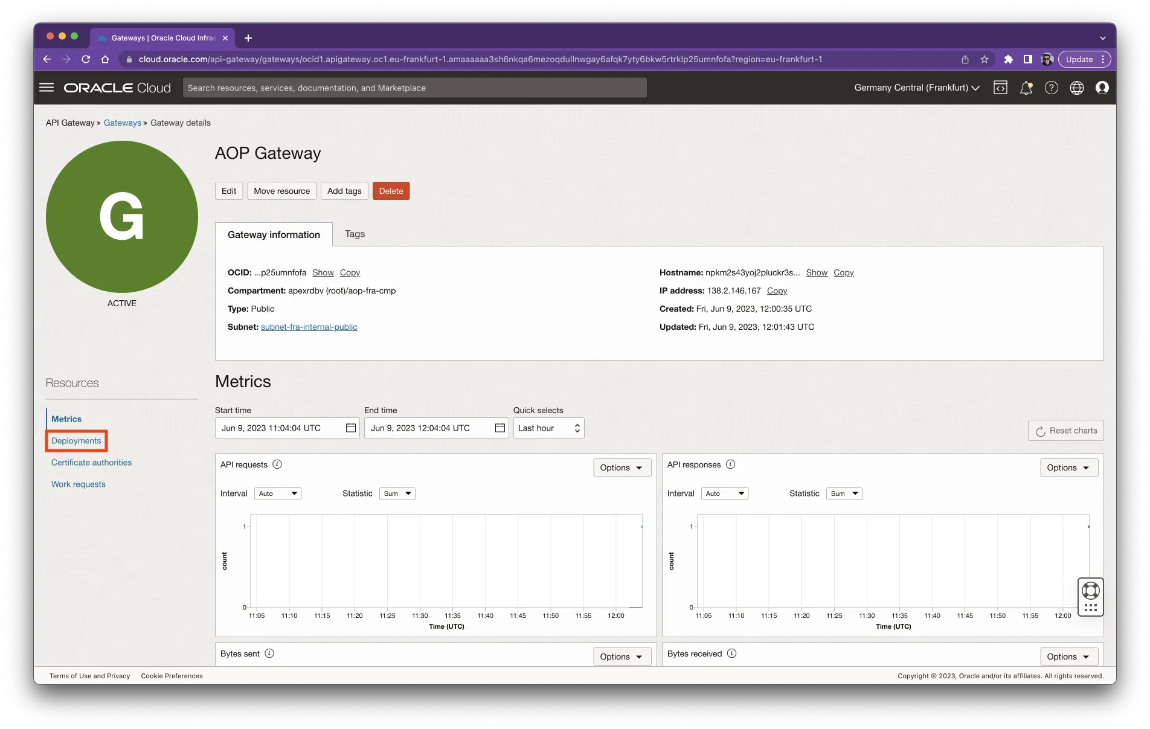This screenshot has width=1150, height=729.
Task: Go back with browser back arrow
Action: tap(47, 59)
